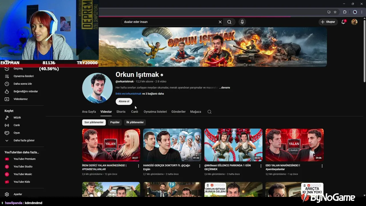This screenshot has width=366, height=206.
Task: Expand channel description with ...devamı
Action: pos(224,88)
